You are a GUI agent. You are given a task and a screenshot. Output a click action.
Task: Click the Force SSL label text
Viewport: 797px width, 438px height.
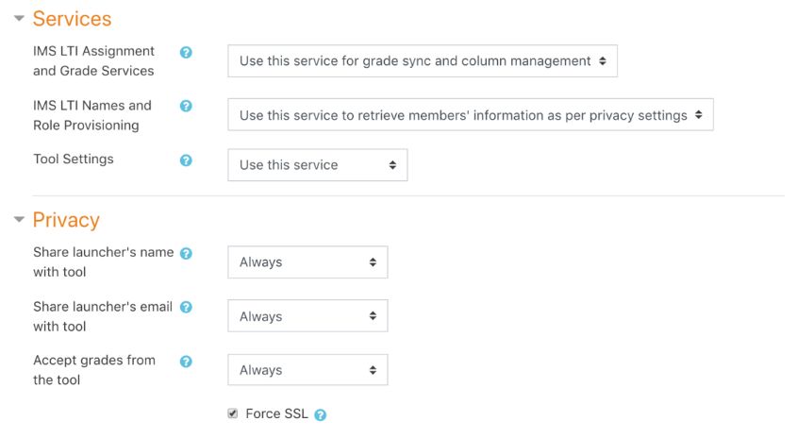click(276, 413)
